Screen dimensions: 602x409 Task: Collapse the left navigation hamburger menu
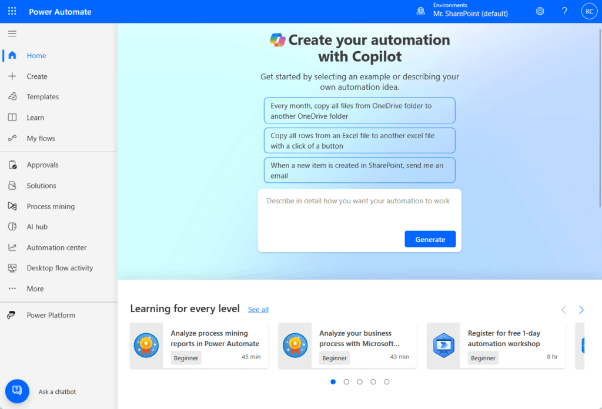pyautogui.click(x=12, y=33)
